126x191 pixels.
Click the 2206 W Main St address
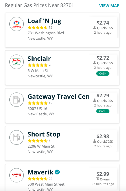click(x=41, y=146)
